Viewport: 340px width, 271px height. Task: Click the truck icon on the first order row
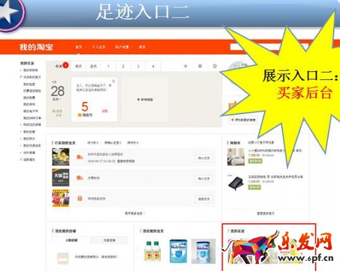click(x=79, y=158)
